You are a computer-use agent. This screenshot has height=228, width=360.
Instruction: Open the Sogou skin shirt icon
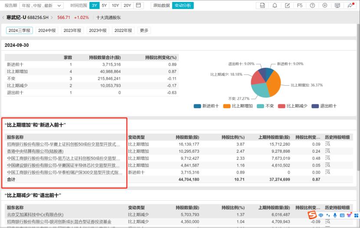coord(349,215)
